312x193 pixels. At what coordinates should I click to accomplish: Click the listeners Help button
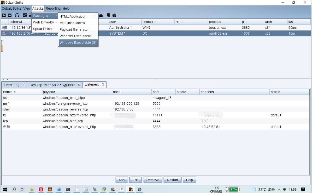190,180
